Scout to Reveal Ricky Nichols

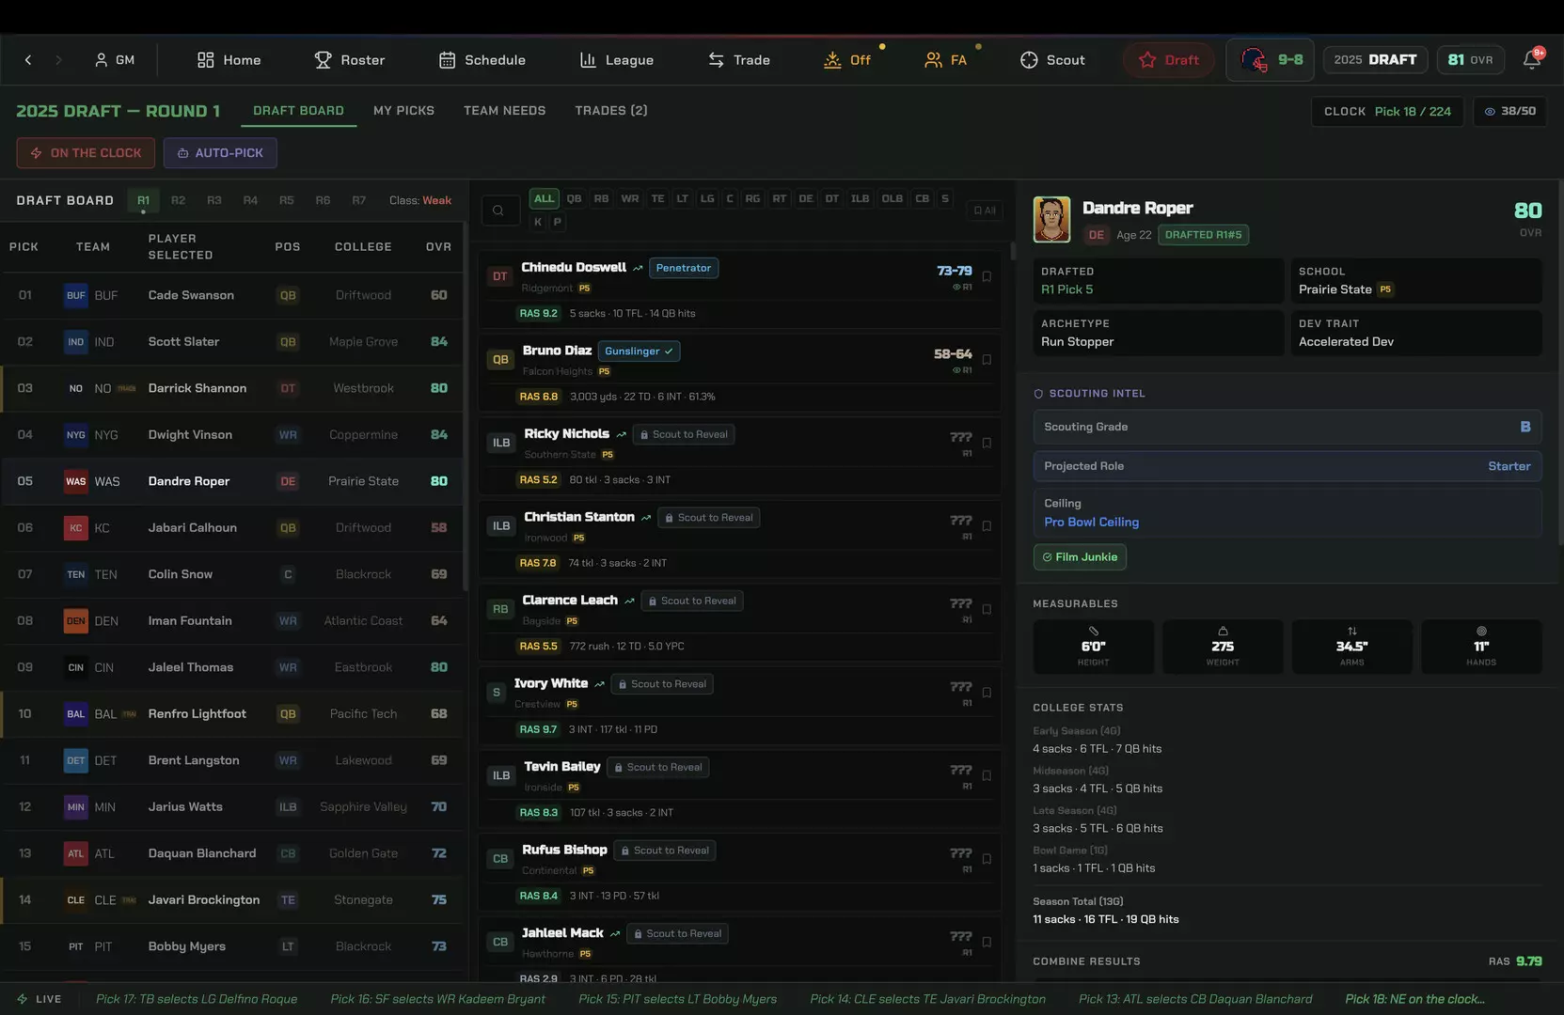(683, 434)
